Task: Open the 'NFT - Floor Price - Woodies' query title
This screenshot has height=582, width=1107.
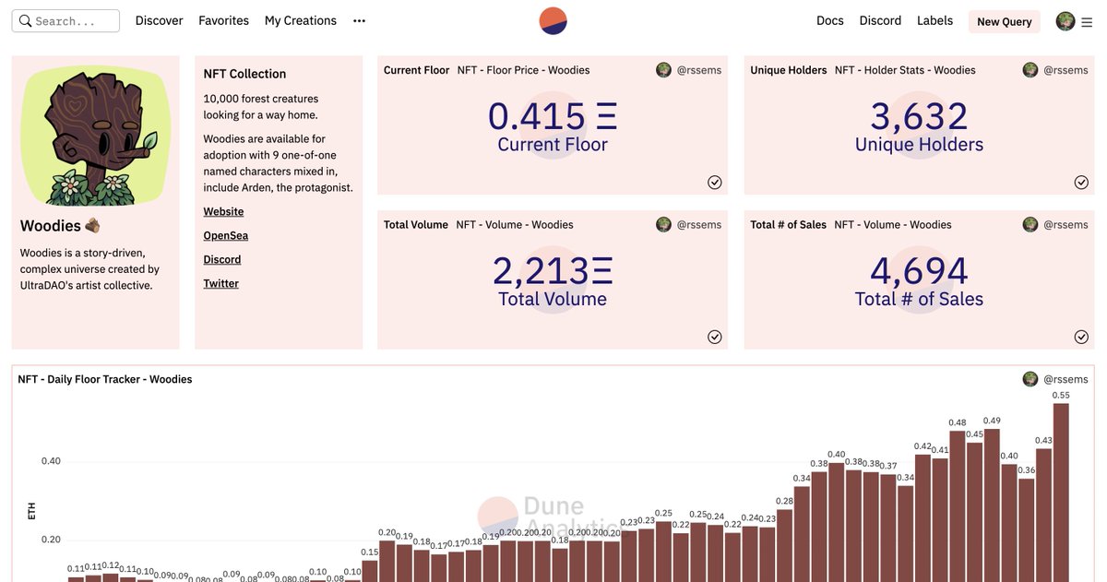Action: [523, 70]
